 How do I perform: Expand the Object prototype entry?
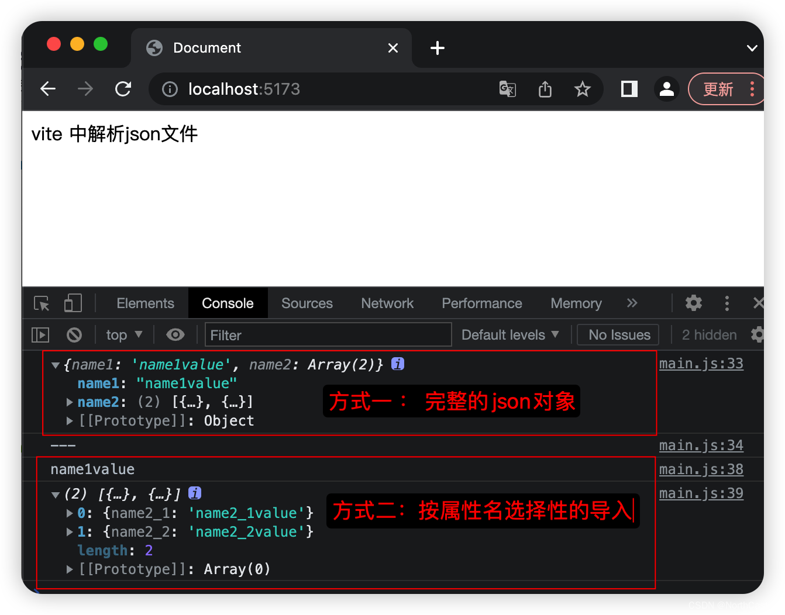70,421
